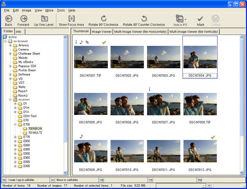Collapse the E700 folder node
This screenshot has width=247, height=189.
coord(15,124)
